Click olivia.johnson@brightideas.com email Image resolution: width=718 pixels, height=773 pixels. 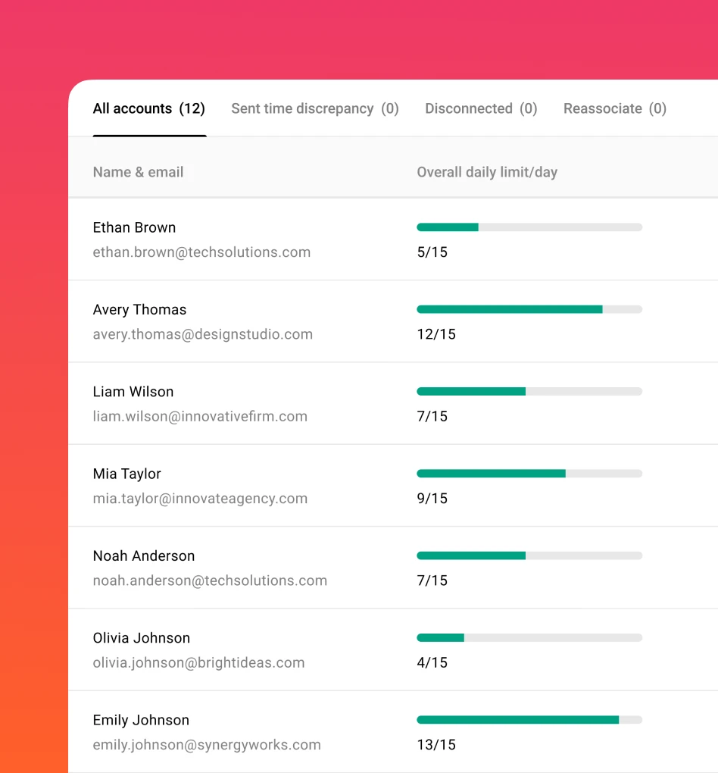point(198,662)
